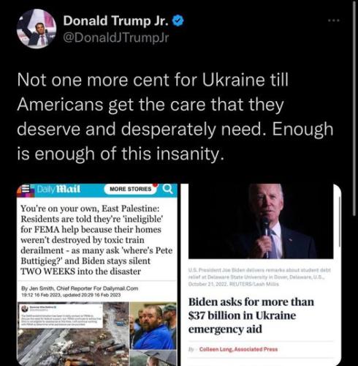Viewport: 358px width, 366px height.
Task: Click the Biden speaking photo
Action: coord(261,221)
